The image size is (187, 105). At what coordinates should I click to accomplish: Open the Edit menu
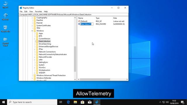26,12
